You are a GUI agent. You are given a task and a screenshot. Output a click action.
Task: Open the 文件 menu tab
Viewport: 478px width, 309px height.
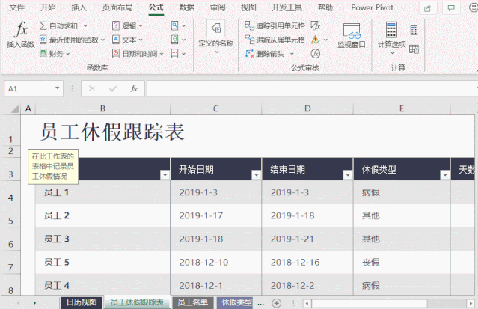coord(16,8)
